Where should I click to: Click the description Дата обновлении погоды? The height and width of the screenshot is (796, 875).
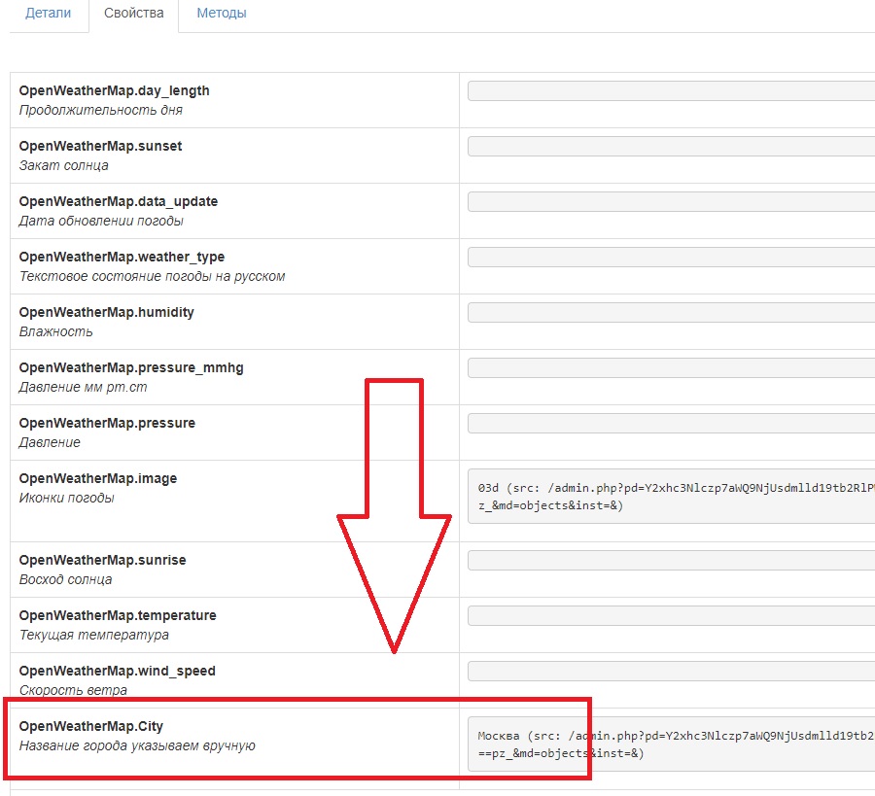[x=101, y=221]
